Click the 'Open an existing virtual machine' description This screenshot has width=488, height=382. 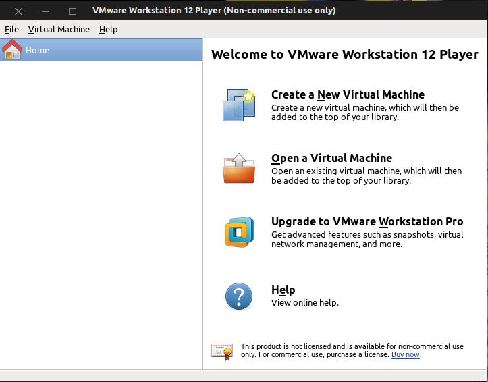[x=367, y=175]
